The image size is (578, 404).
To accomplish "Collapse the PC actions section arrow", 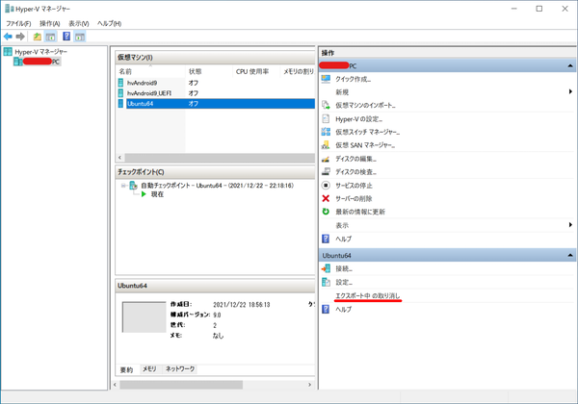I will (570, 65).
